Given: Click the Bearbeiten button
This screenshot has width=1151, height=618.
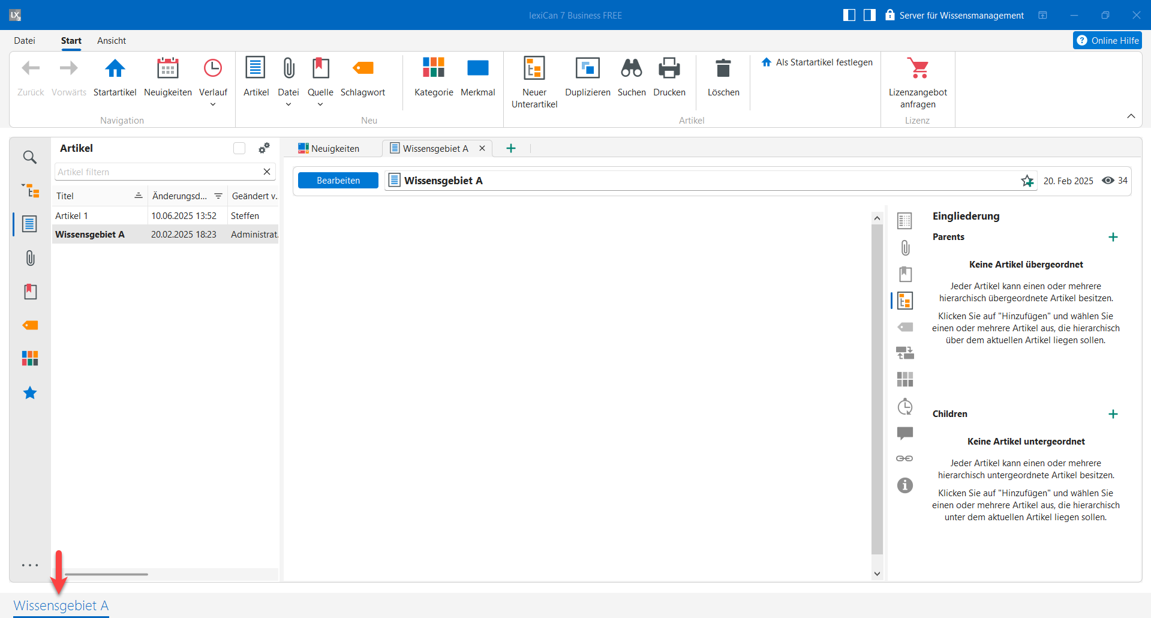Looking at the screenshot, I should coord(338,181).
